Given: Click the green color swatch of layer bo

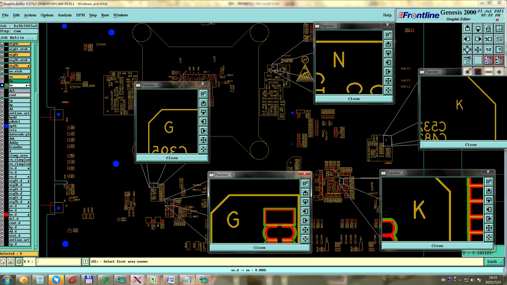Looking at the screenshot, I should 6,85.
